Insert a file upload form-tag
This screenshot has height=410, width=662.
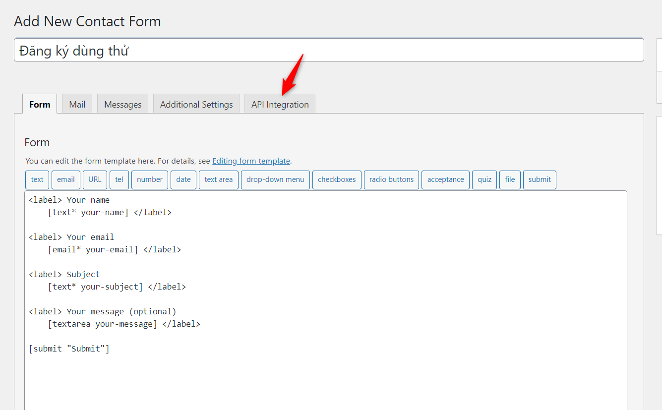tap(510, 179)
